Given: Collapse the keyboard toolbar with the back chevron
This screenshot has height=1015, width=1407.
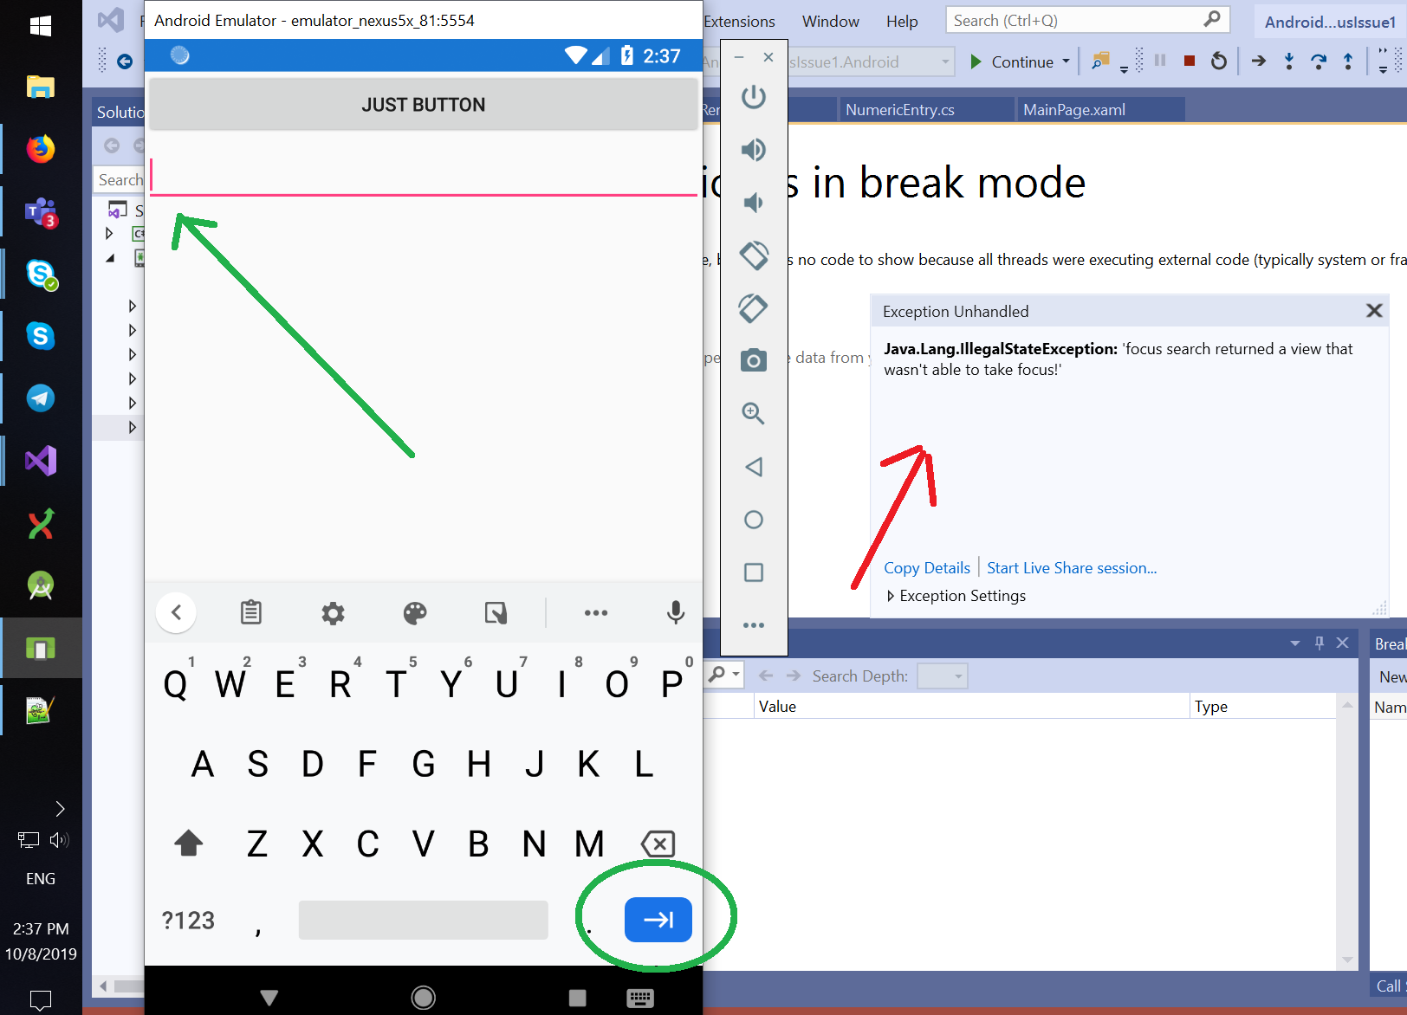Looking at the screenshot, I should (x=176, y=612).
